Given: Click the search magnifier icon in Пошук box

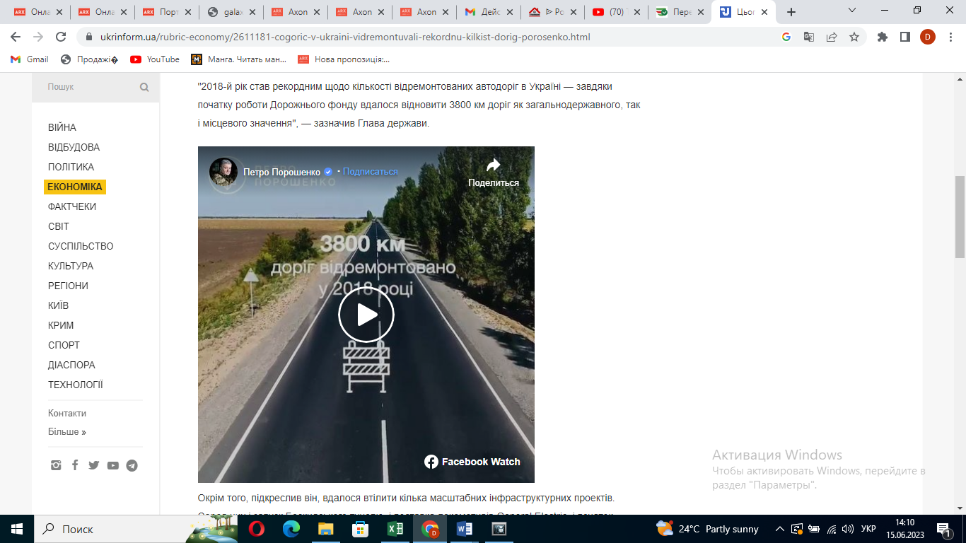Looking at the screenshot, I should pos(144,88).
